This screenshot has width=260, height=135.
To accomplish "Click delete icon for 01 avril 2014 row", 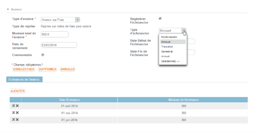I will (x=17, y=106).
